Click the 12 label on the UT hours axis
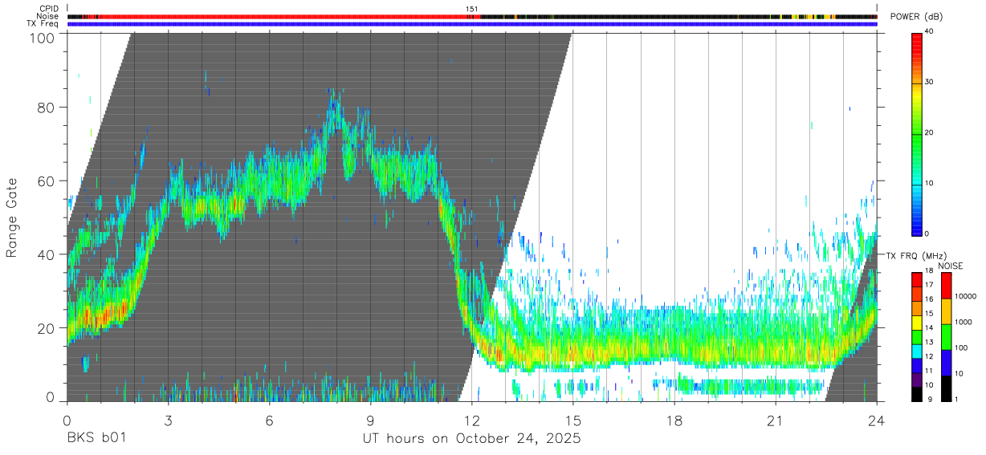 471,422
